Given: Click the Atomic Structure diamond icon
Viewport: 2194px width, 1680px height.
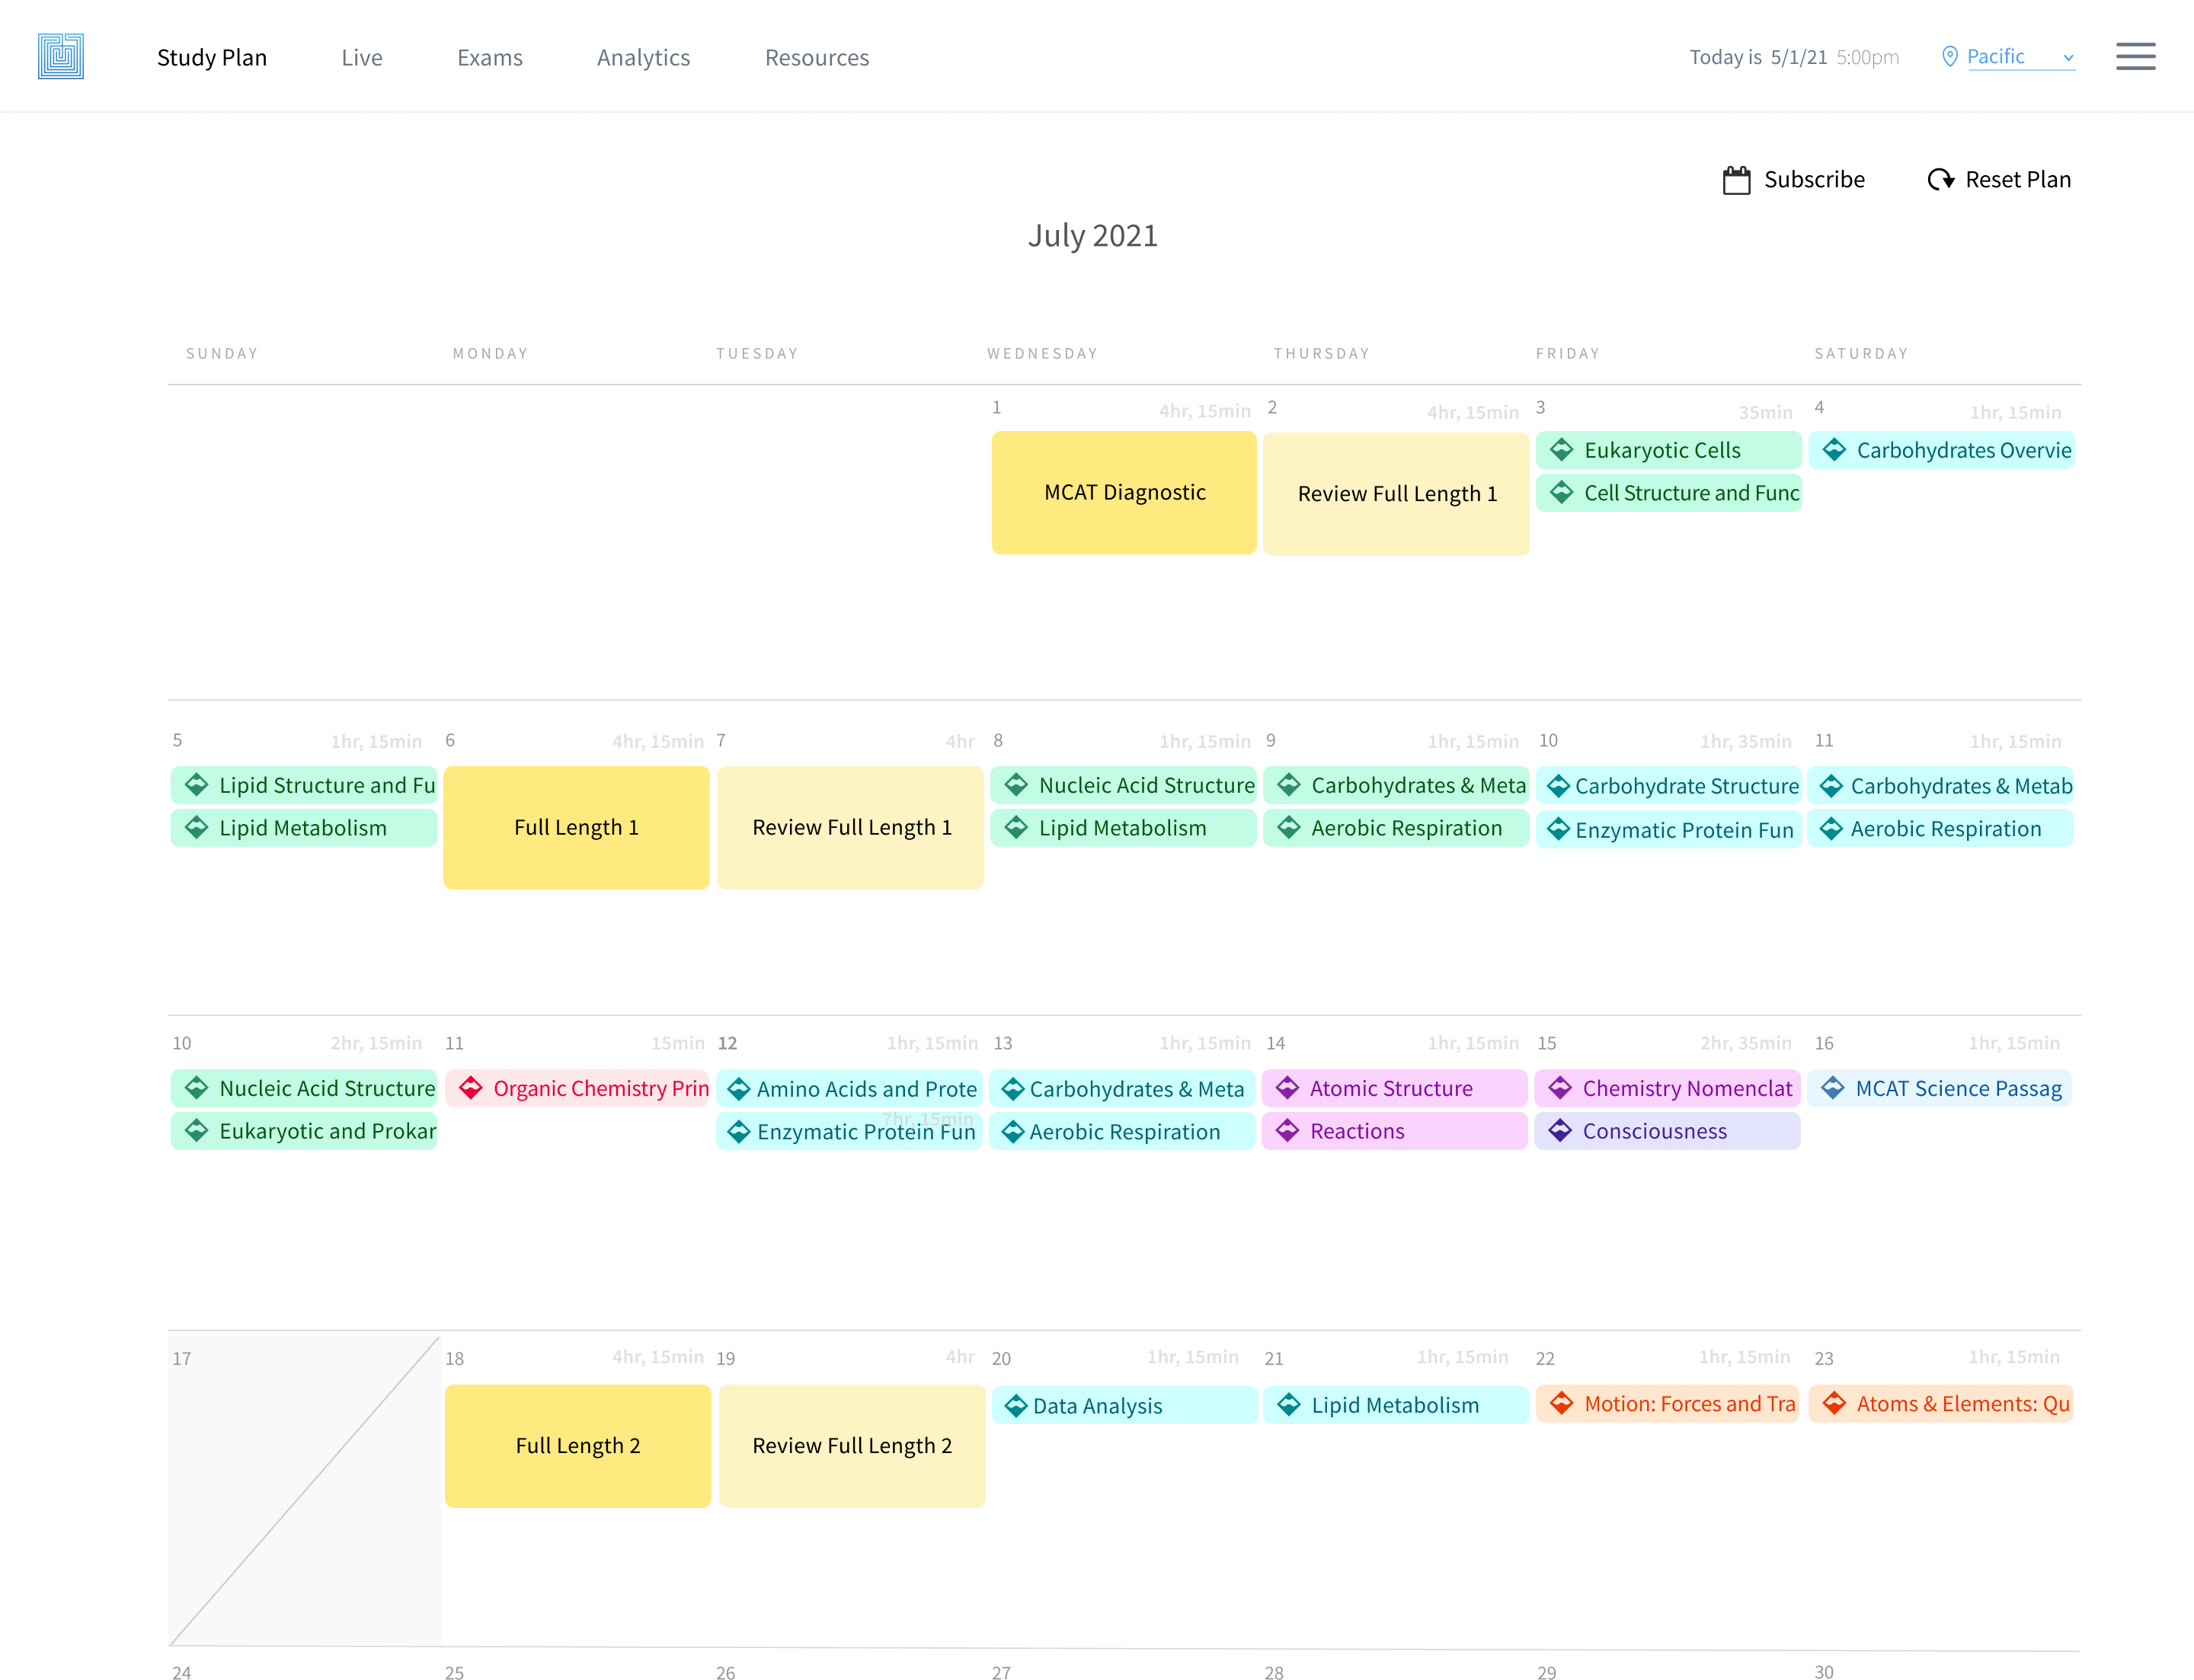Looking at the screenshot, I should 1287,1088.
